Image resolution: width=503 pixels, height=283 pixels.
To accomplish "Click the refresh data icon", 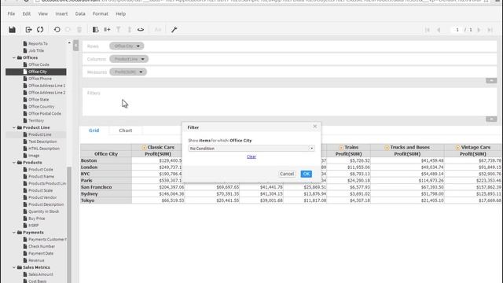I will point(40,30).
